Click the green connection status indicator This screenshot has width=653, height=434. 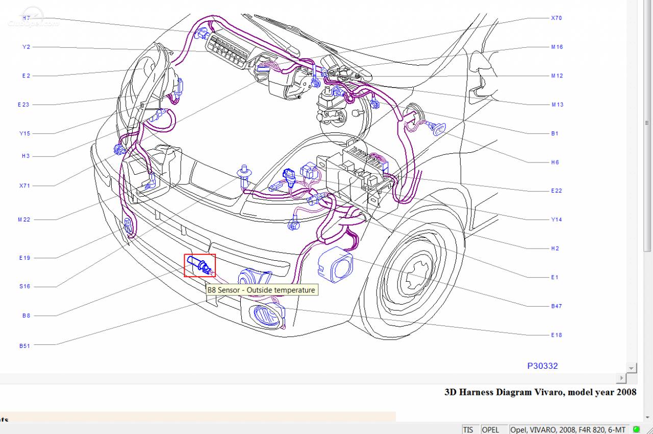tap(636, 429)
